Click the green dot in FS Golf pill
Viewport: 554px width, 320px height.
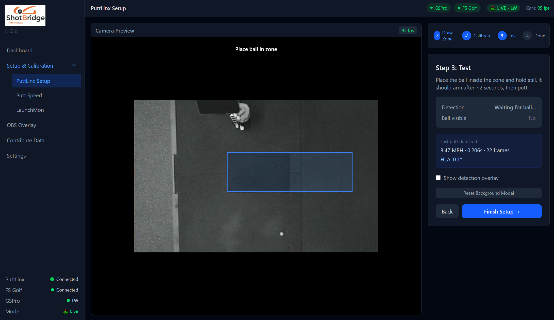pyautogui.click(x=459, y=8)
